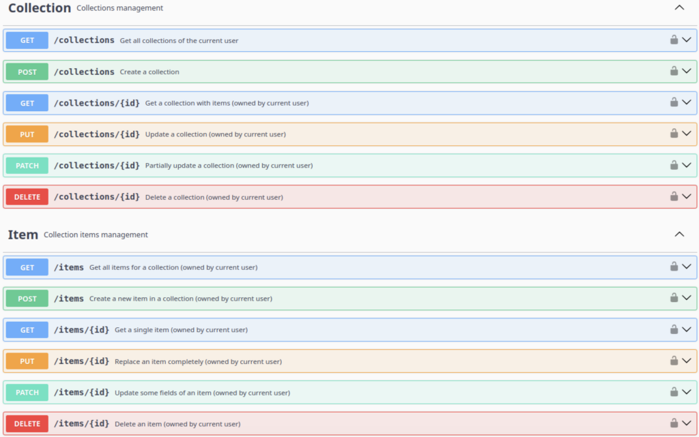
Task: Click lock icon on DELETE /collections/{id} row
Action: pyautogui.click(x=674, y=196)
